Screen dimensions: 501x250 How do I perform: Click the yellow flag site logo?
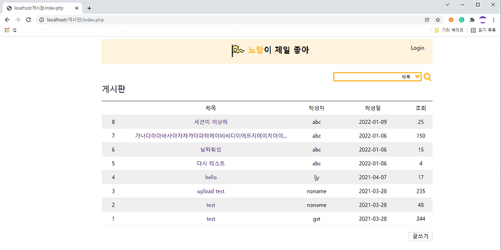pyautogui.click(x=238, y=51)
